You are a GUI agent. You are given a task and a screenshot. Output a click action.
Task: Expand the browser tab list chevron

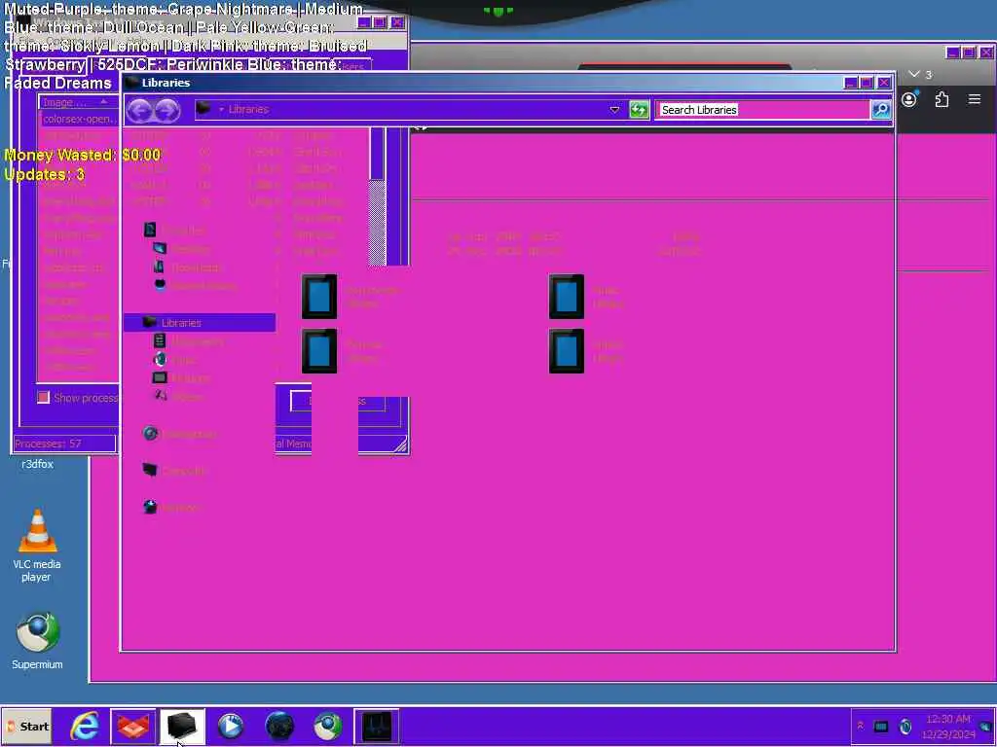(x=914, y=74)
